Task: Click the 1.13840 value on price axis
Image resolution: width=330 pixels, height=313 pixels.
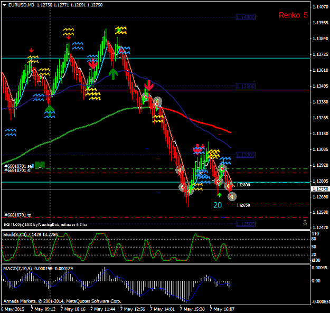Action: [320, 39]
